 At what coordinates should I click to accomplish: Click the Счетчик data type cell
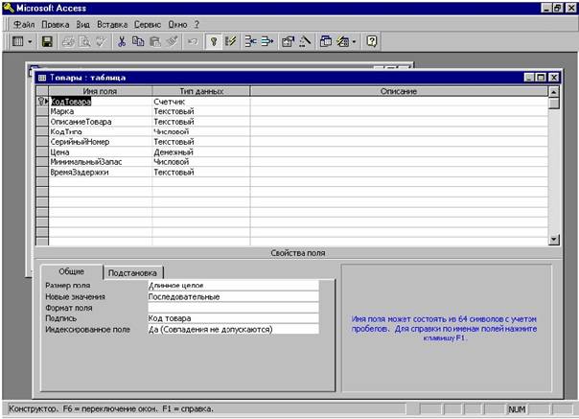click(201, 102)
